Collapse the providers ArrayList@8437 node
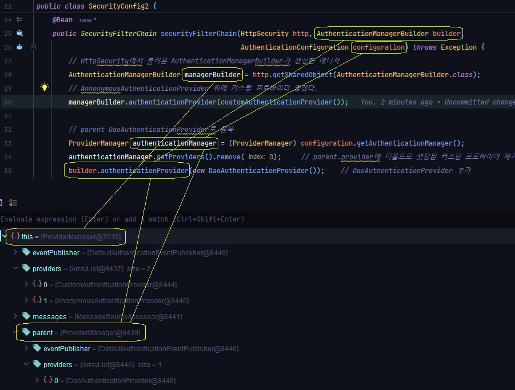Image resolution: width=515 pixels, height=390 pixels. [15, 268]
